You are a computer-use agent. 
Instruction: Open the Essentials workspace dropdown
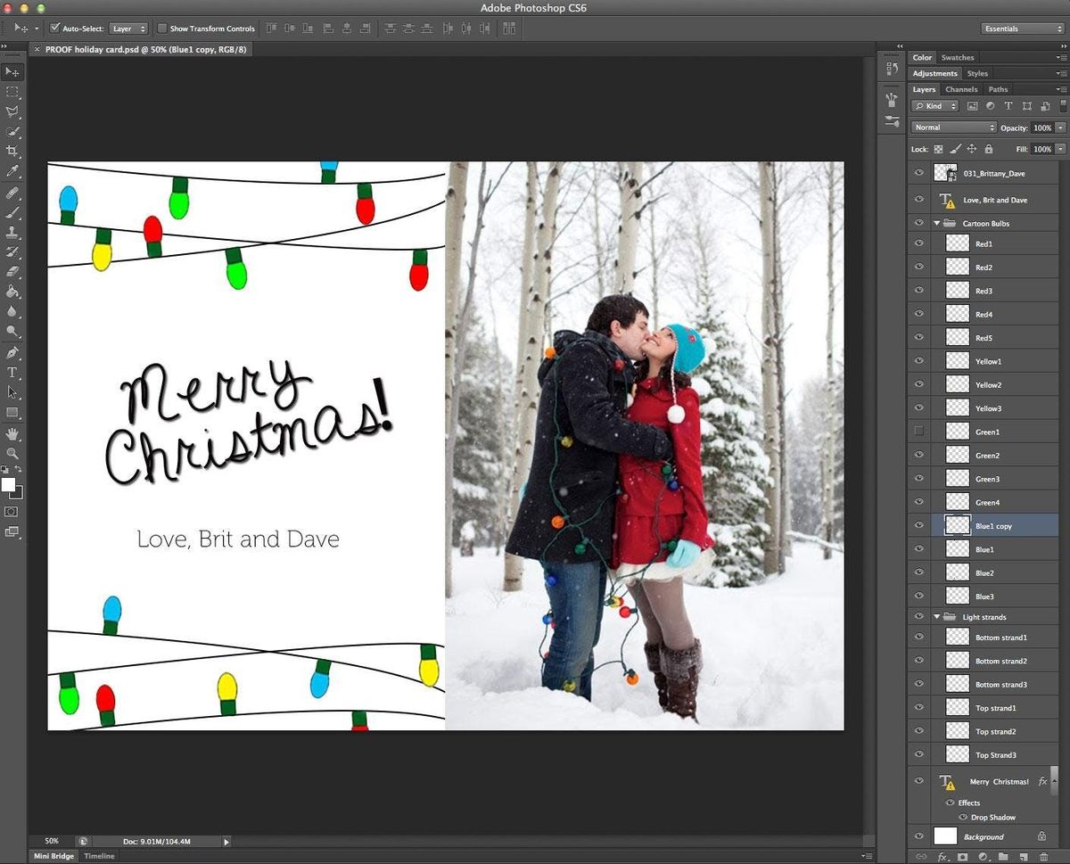[1022, 29]
